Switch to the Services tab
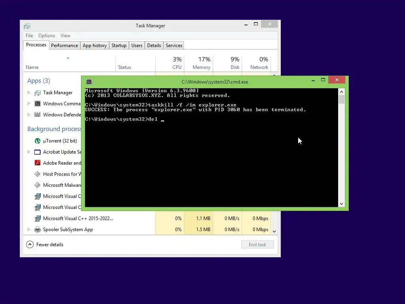This screenshot has height=304, width=405. 174,46
